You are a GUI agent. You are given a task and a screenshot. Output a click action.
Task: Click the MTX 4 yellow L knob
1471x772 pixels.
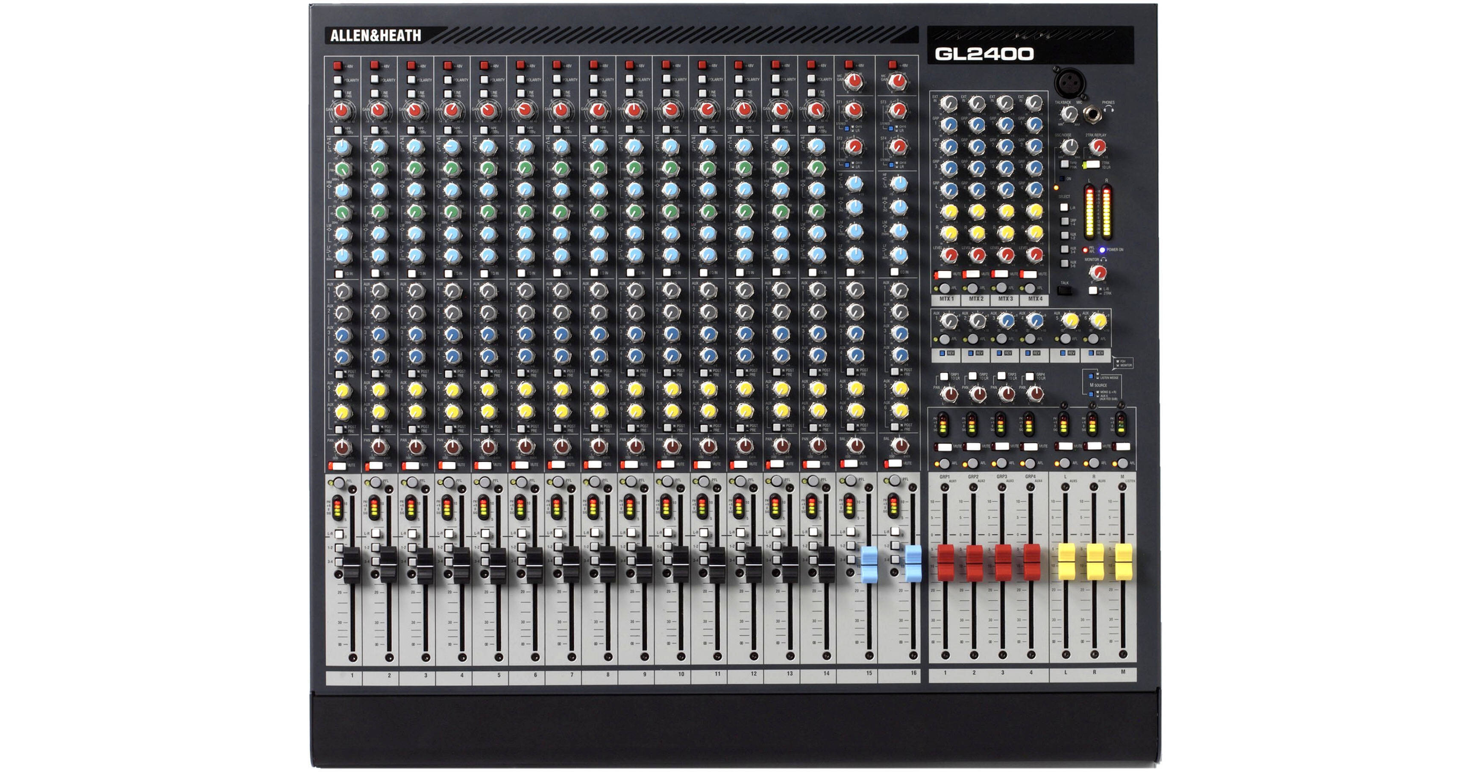click(1034, 212)
